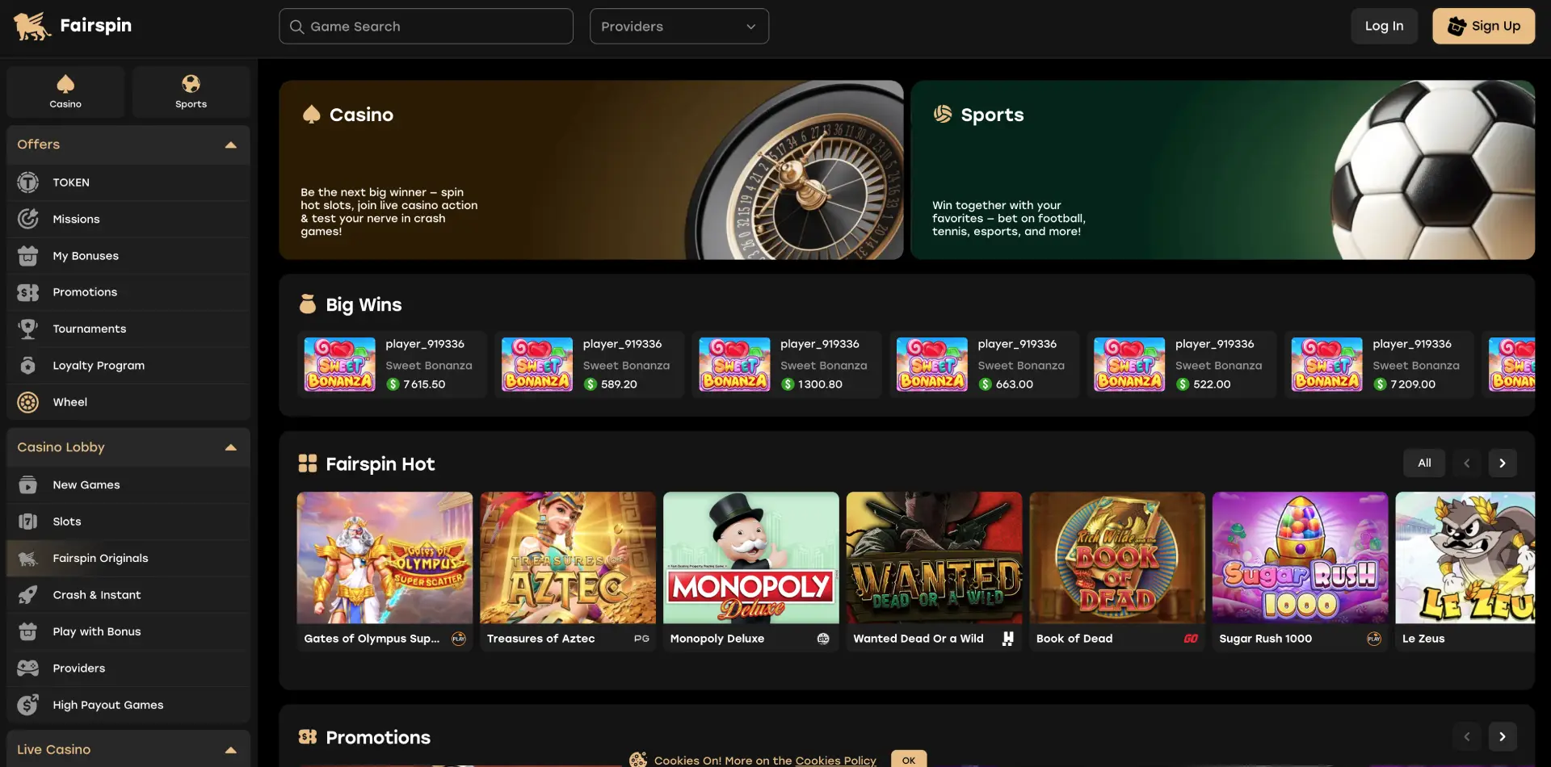Toggle the All filter for Fairspin Hot
The image size is (1551, 767).
pos(1423,463)
